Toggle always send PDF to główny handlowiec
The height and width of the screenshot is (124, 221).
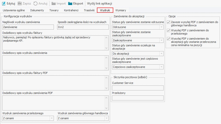pyautogui.click(x=168, y=22)
